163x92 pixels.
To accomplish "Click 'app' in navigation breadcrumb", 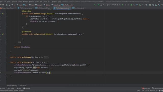I will tap(8, 5).
